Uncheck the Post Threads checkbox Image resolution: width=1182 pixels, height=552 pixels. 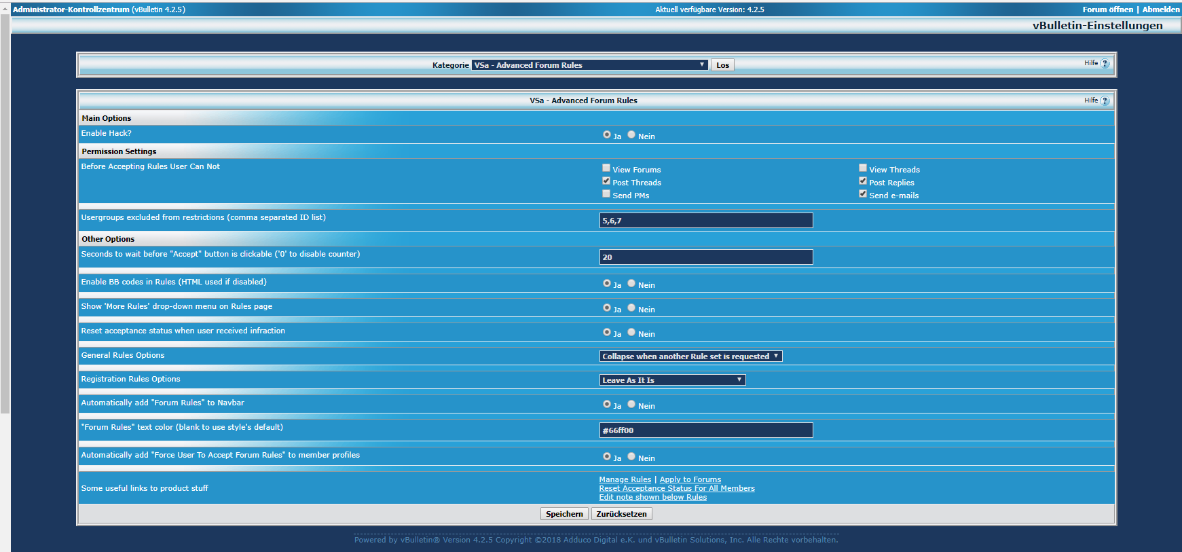pos(606,181)
